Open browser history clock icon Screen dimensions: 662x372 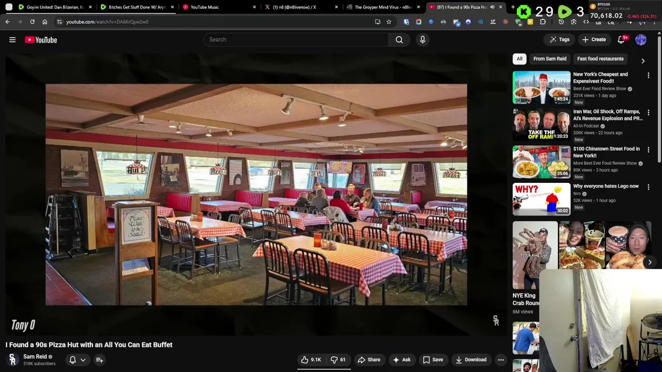561,22
